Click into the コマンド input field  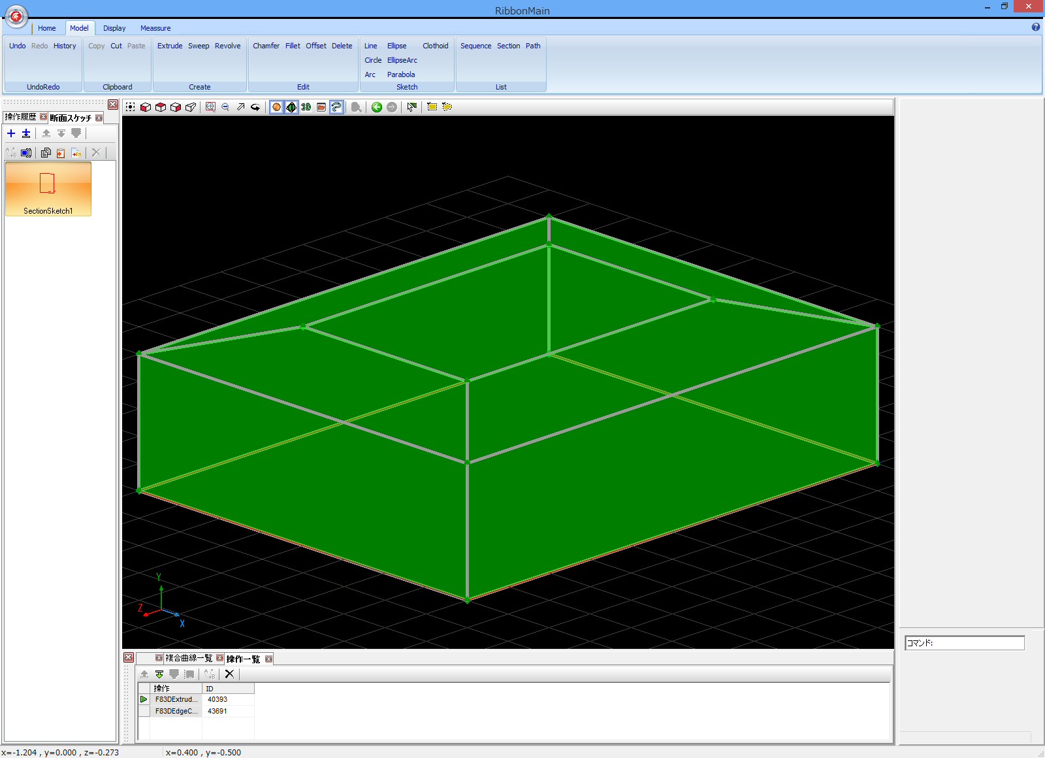965,643
